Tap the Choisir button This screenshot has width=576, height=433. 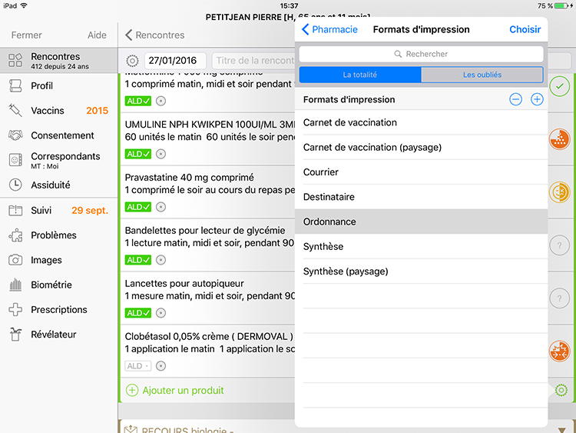click(525, 30)
